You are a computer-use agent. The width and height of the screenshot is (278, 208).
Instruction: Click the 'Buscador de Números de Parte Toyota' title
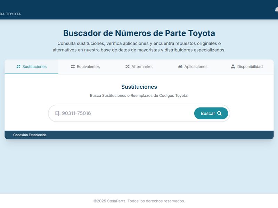139,33
